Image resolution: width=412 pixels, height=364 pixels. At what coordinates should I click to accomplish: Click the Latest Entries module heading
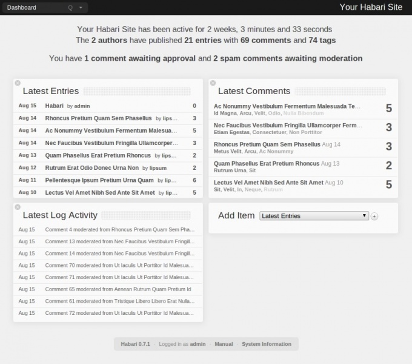[x=51, y=91]
